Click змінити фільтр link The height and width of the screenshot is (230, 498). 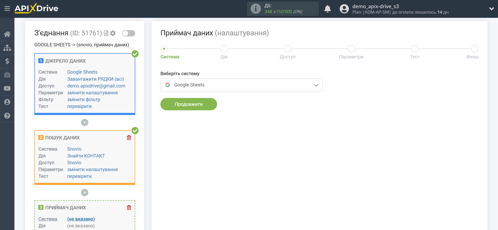coord(84,99)
